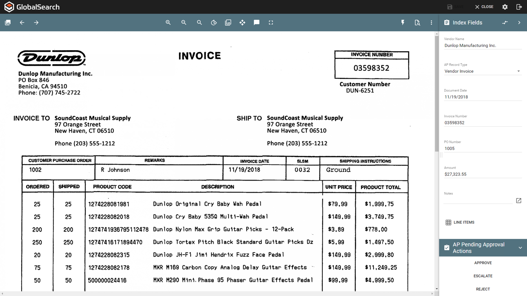Click the ESCALATE menu action
This screenshot has width=527, height=296.
(x=483, y=276)
